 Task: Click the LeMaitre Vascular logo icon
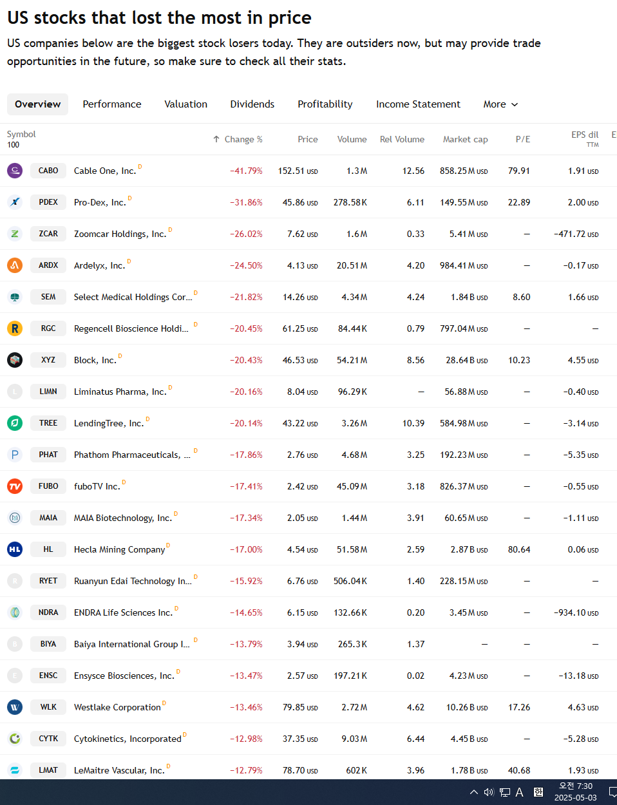point(15,770)
